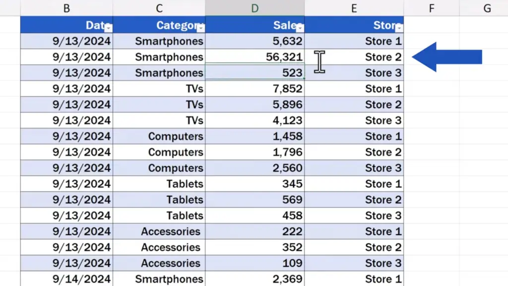Select the cell with sales value 56,321
This screenshot has height=286, width=508.
255,57
